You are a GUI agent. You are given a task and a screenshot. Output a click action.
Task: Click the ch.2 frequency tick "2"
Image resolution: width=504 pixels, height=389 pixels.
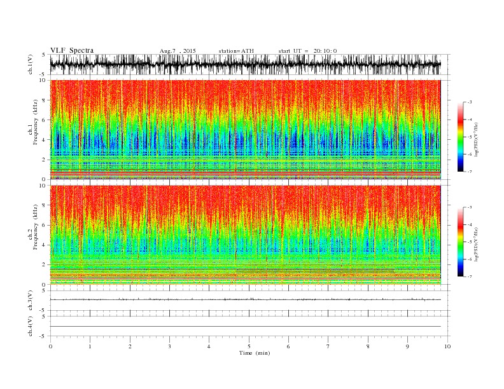pos(45,265)
